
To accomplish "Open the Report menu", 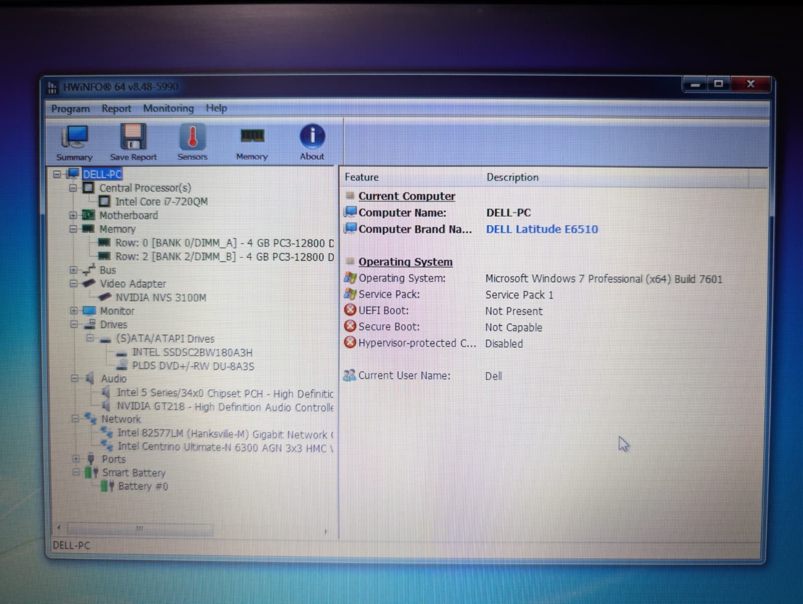I will coord(116,108).
